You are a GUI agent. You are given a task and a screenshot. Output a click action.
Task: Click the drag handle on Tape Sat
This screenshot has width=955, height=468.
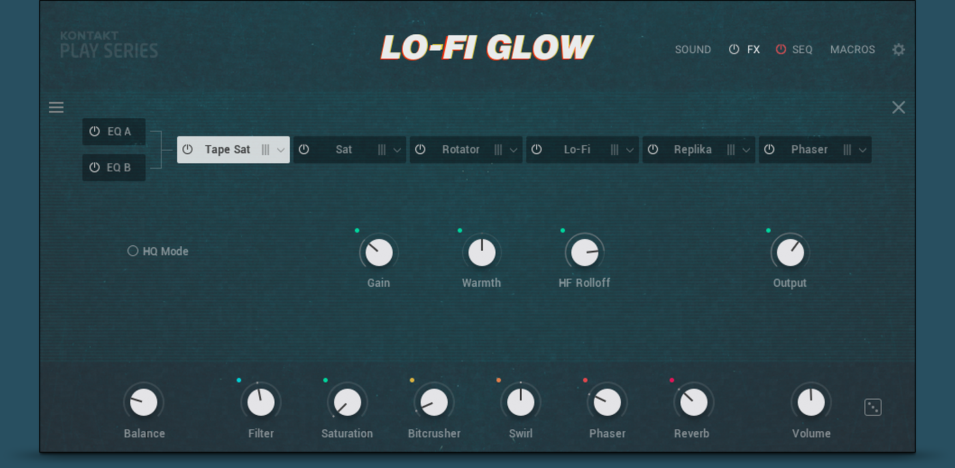click(x=265, y=150)
